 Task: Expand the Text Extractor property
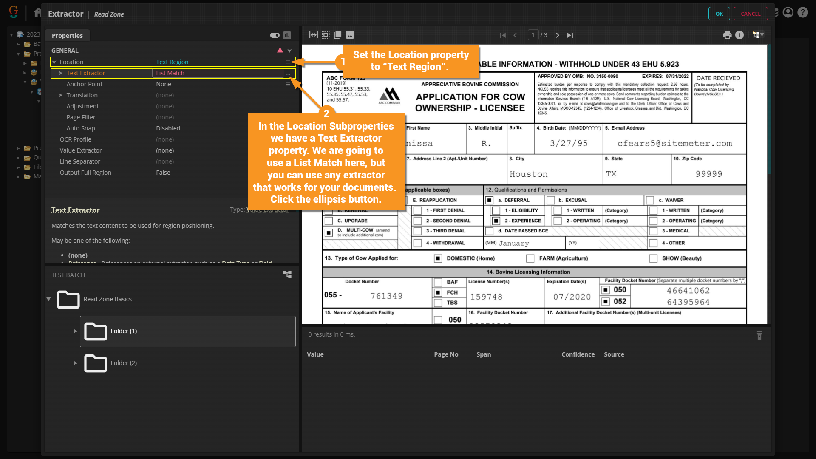[x=61, y=73]
